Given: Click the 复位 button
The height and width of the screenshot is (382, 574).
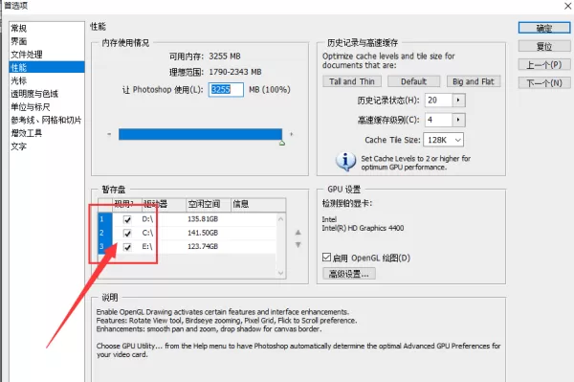Looking at the screenshot, I should (544, 46).
